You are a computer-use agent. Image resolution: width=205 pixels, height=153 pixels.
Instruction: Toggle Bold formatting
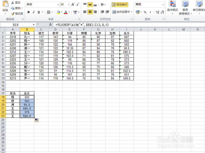(28, 12)
